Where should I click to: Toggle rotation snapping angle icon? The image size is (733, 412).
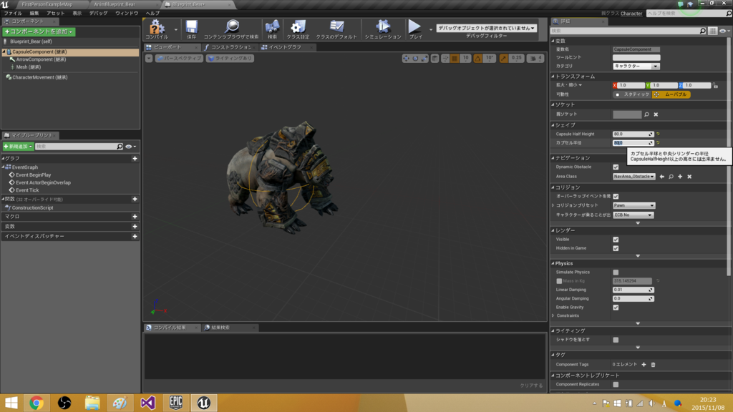pyautogui.click(x=477, y=59)
